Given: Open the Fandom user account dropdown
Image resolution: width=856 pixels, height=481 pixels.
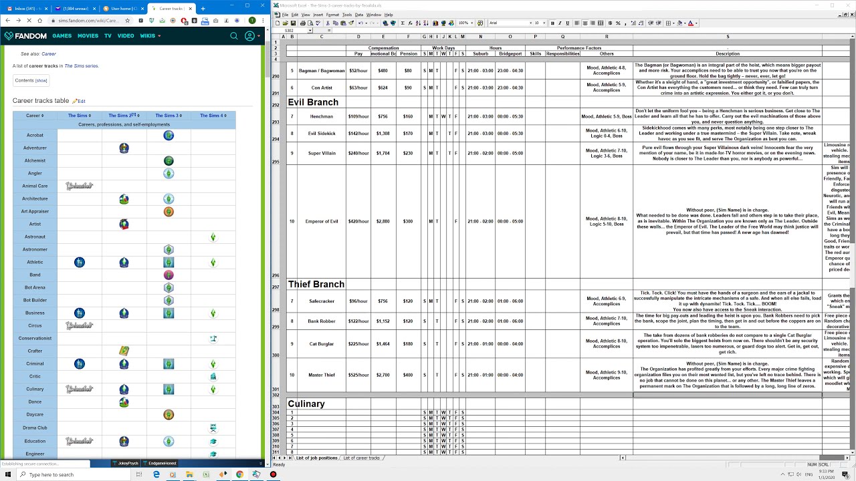Looking at the screenshot, I should [252, 35].
